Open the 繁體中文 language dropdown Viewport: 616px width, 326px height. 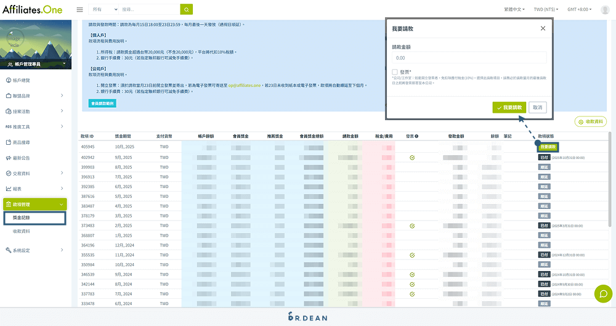(514, 9)
